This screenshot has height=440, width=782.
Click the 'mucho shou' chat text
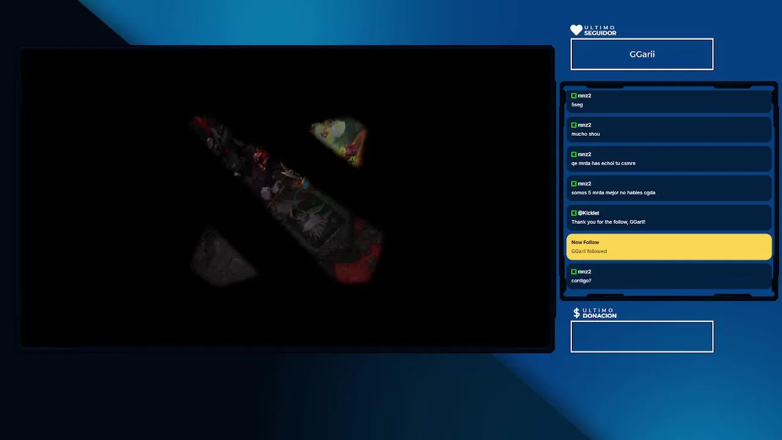pos(585,134)
